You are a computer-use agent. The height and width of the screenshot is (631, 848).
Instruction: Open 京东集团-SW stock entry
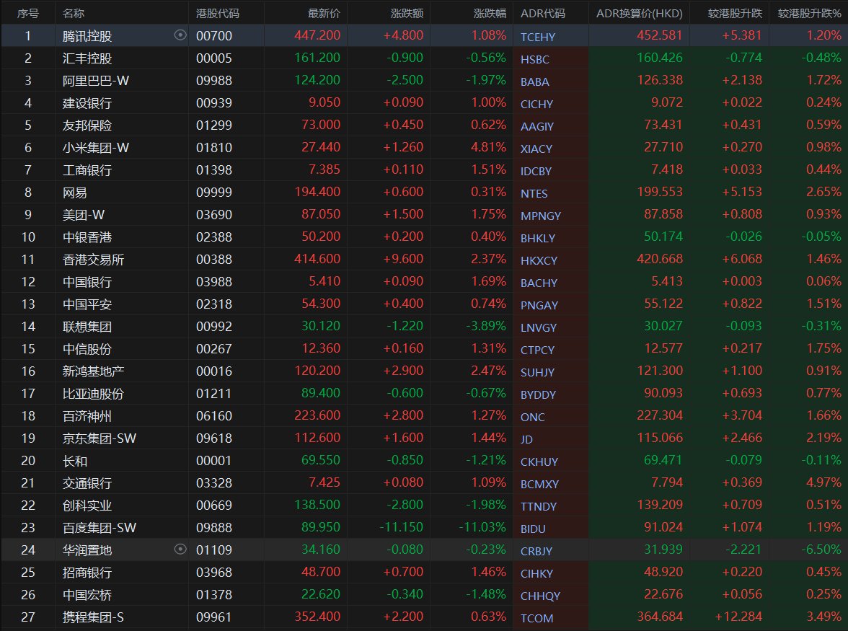[x=99, y=438]
